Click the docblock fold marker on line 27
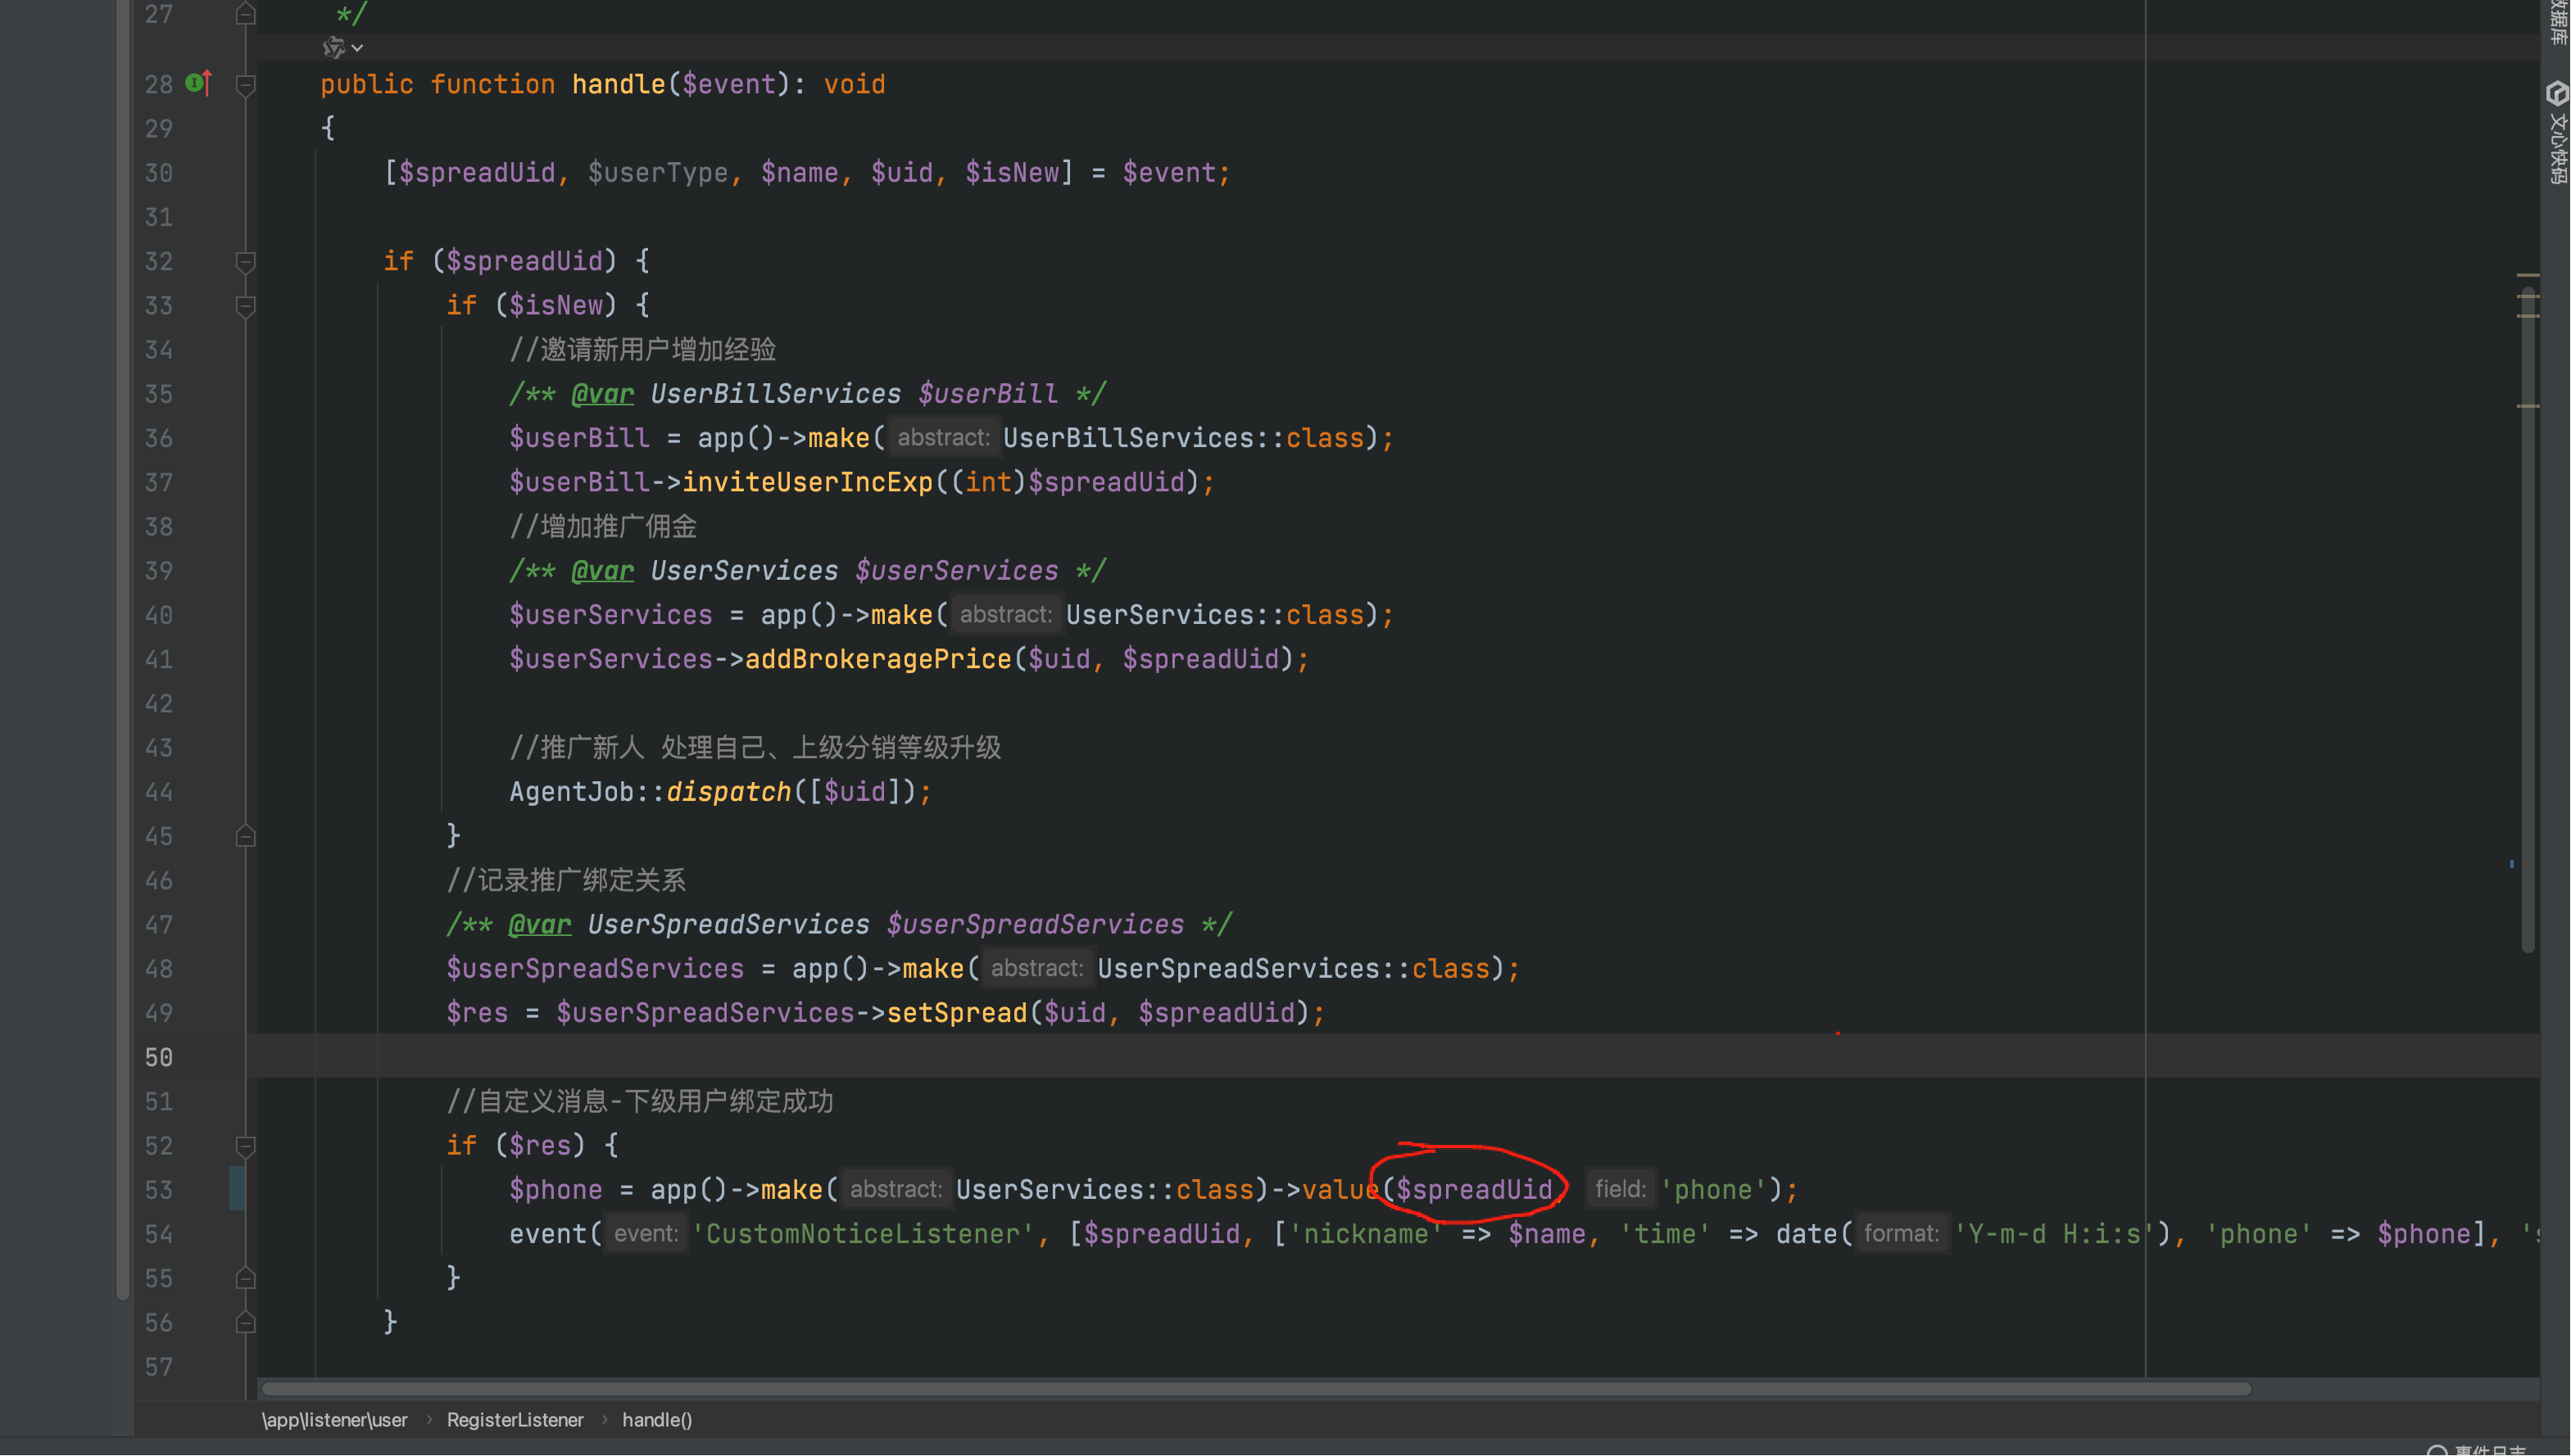This screenshot has height=1456, width=2571. [x=245, y=14]
